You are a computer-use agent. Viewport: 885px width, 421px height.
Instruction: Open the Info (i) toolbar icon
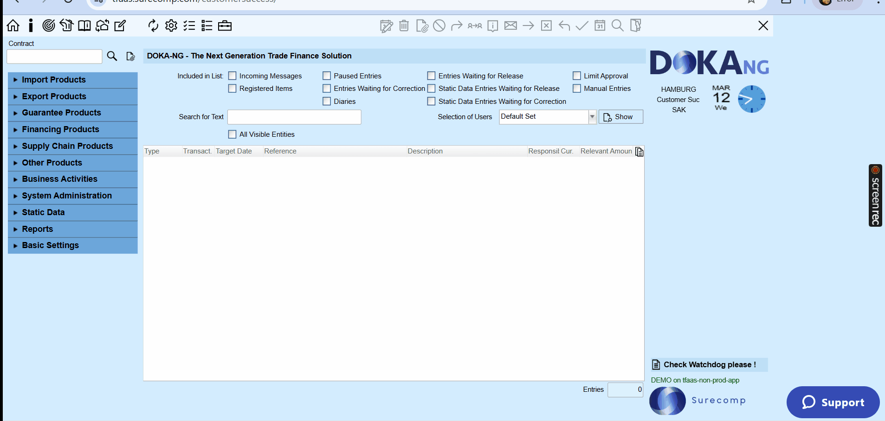31,26
